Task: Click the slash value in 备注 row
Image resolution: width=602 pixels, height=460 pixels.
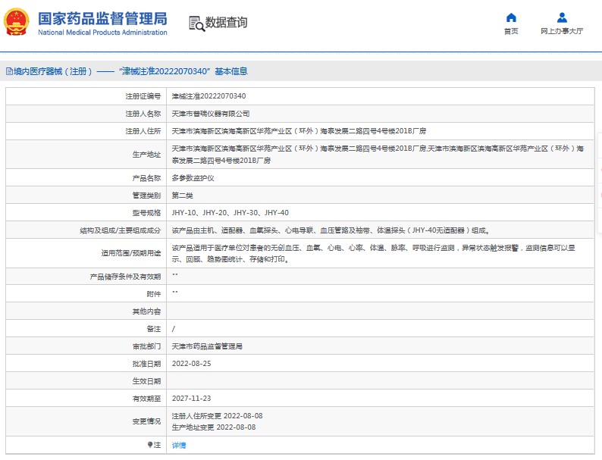Action: [x=174, y=329]
